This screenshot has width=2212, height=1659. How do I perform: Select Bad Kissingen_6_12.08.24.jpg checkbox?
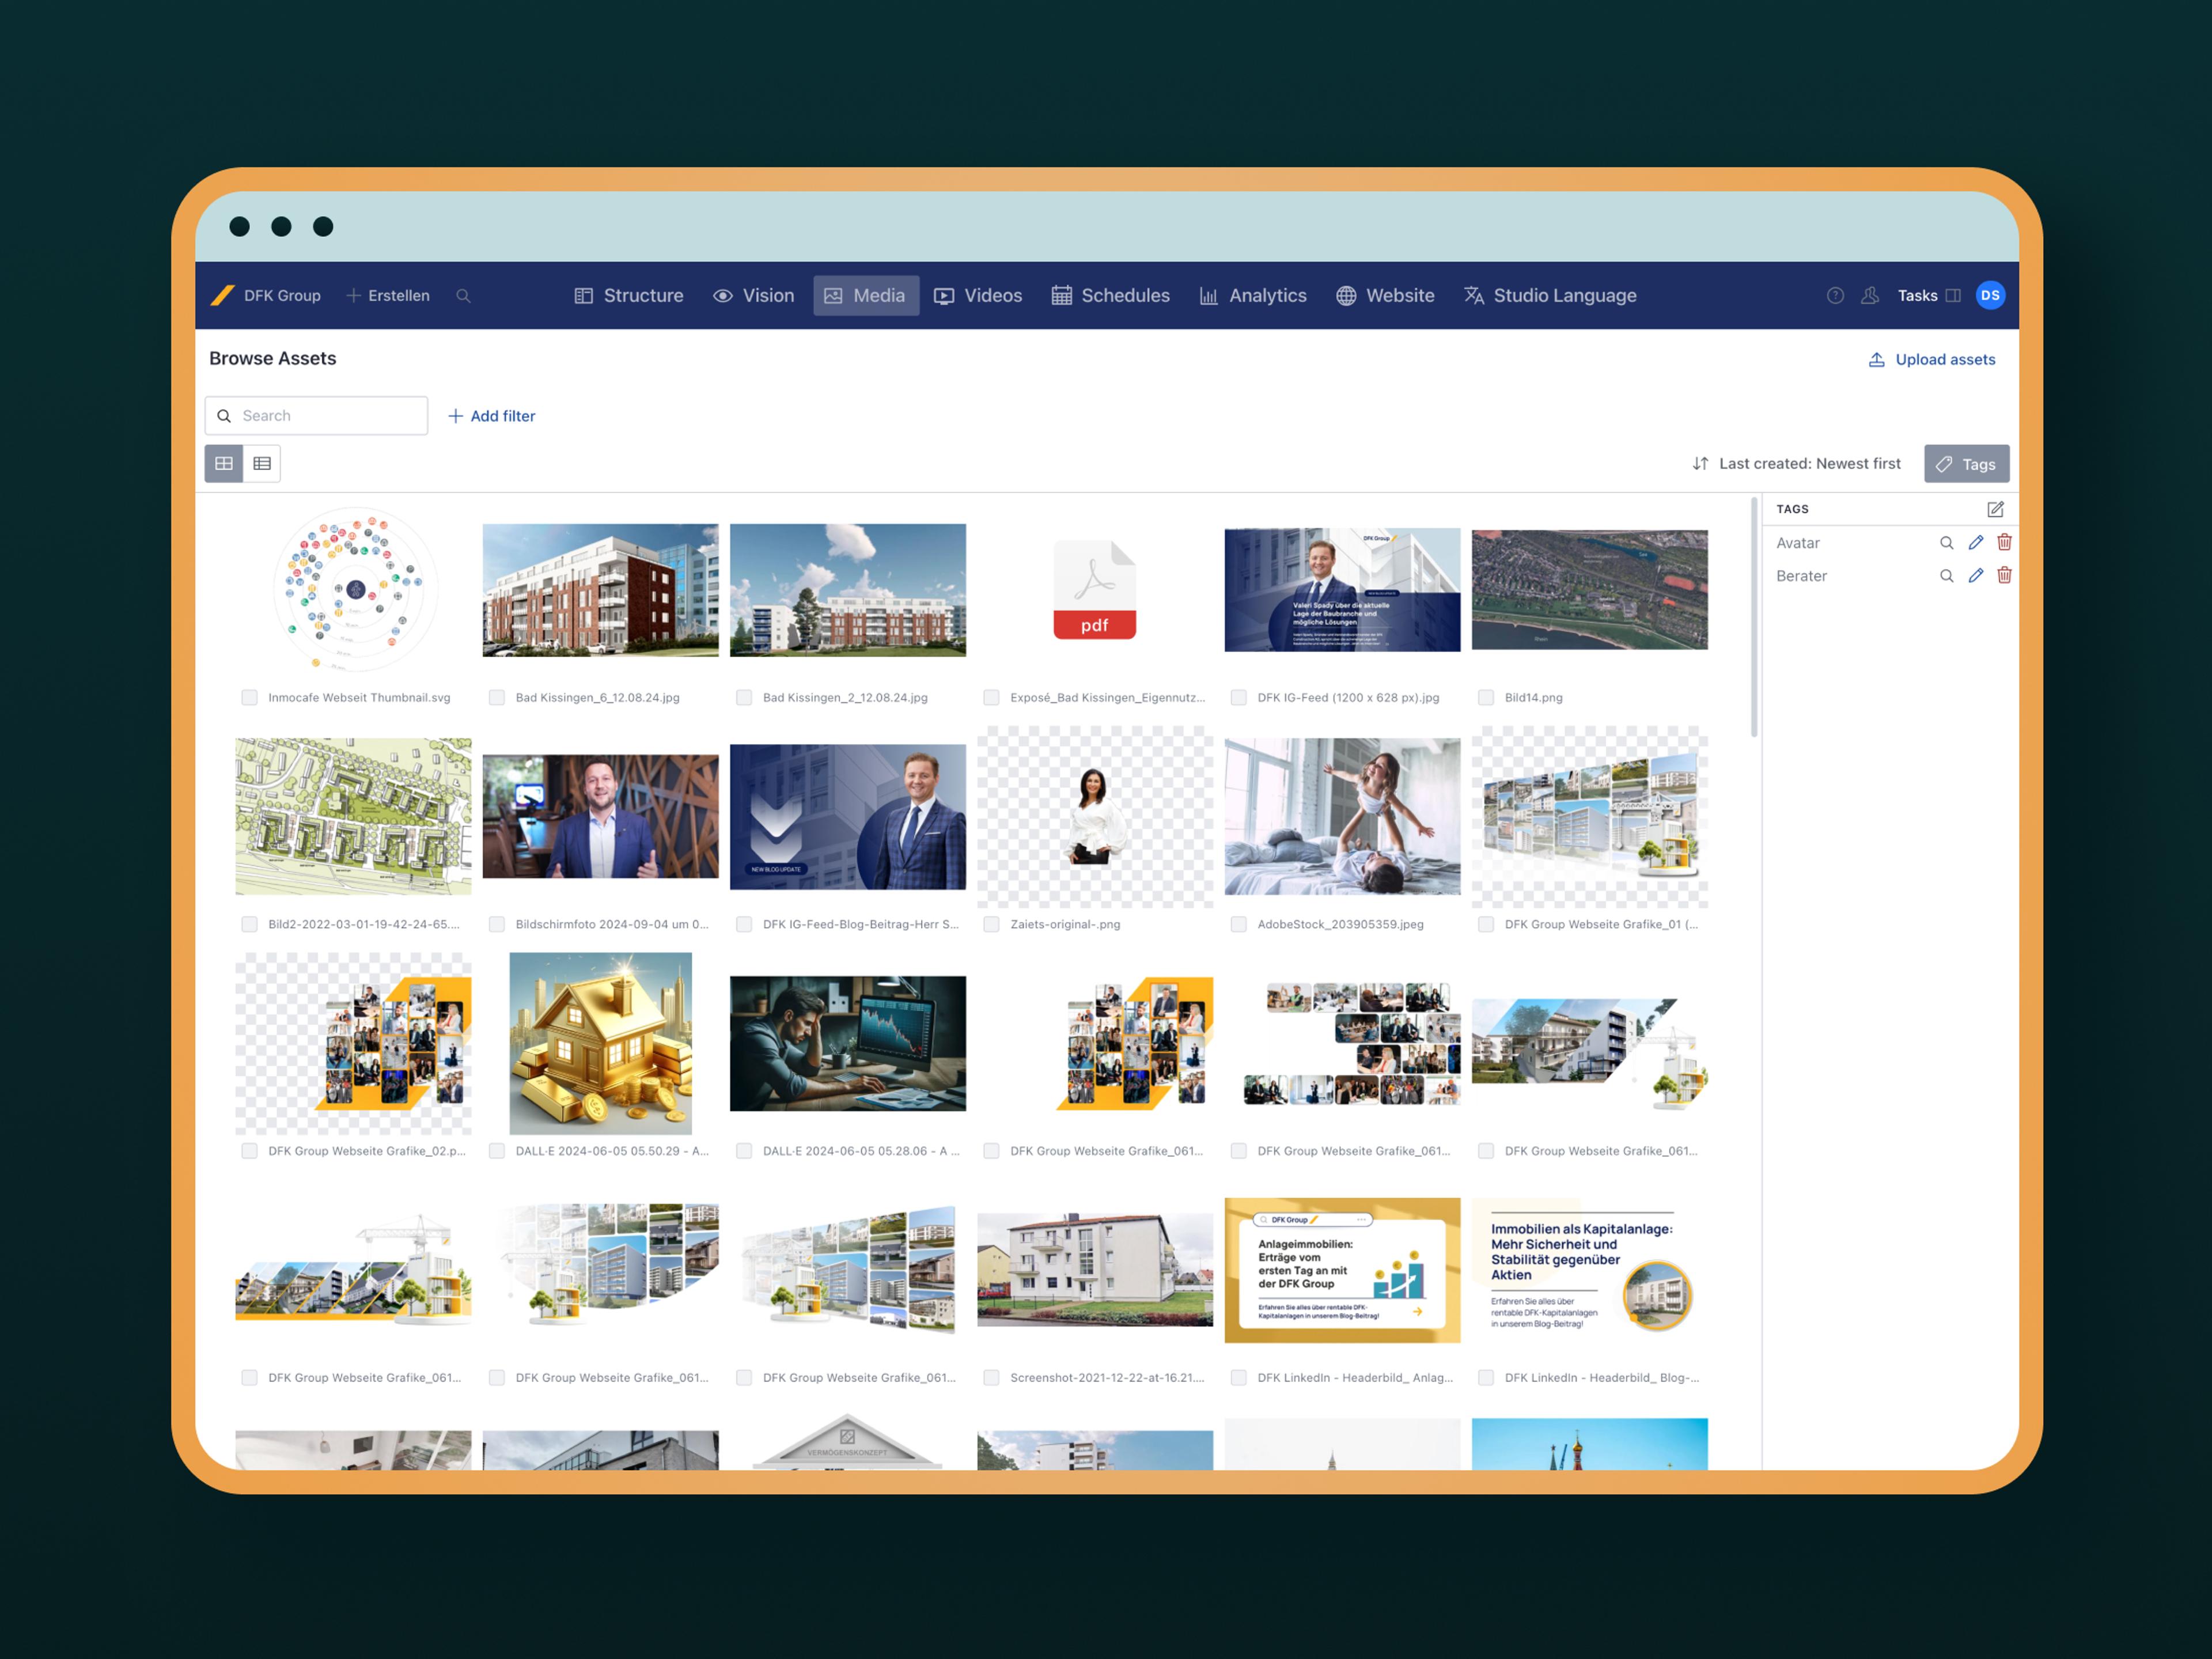point(497,697)
